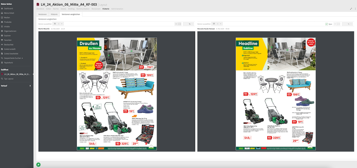Collapse the sidebar with the arrow handle
Screen dimensions: 357x168
[x=32, y=74]
